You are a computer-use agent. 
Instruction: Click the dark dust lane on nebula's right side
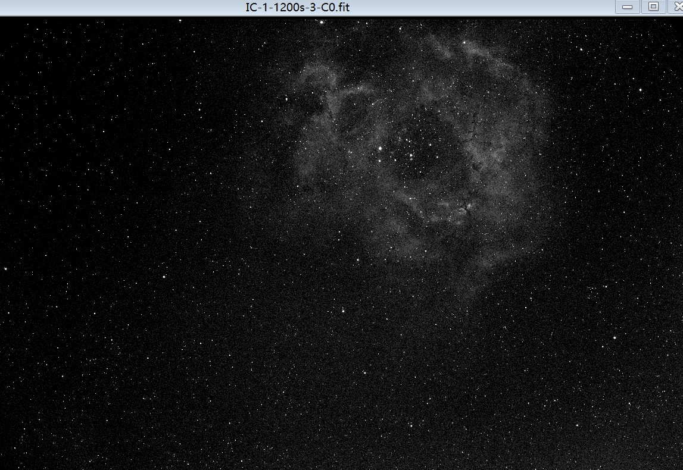[x=473, y=128]
